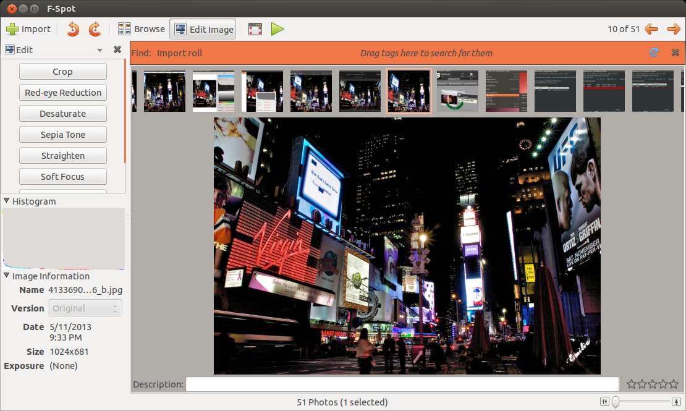Select the currently highlighted Times Square thumbnail

[x=409, y=91]
